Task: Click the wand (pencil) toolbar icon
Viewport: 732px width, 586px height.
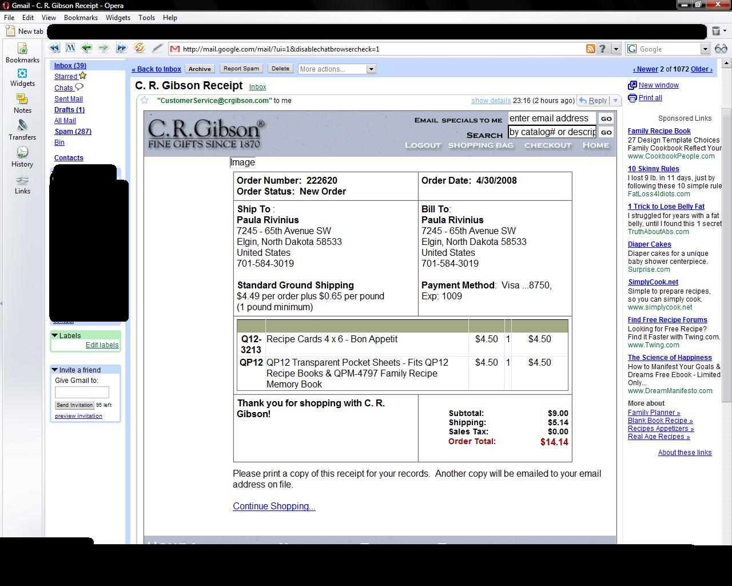Action: [x=157, y=48]
